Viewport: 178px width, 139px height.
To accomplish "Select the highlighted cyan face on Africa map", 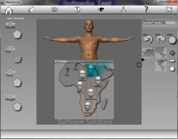I will point(91,70).
